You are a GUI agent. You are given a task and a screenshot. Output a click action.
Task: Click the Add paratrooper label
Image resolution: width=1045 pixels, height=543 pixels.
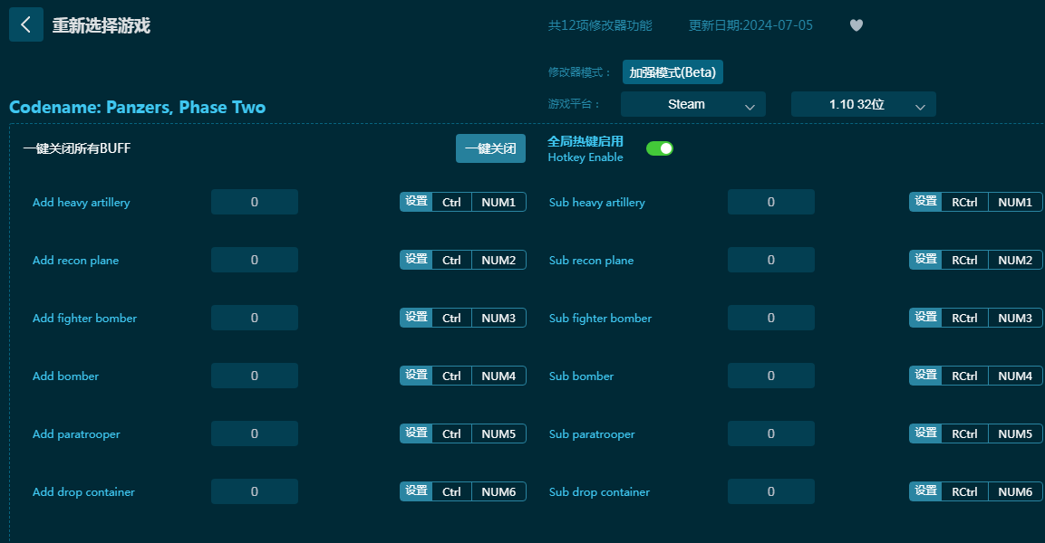coord(77,433)
